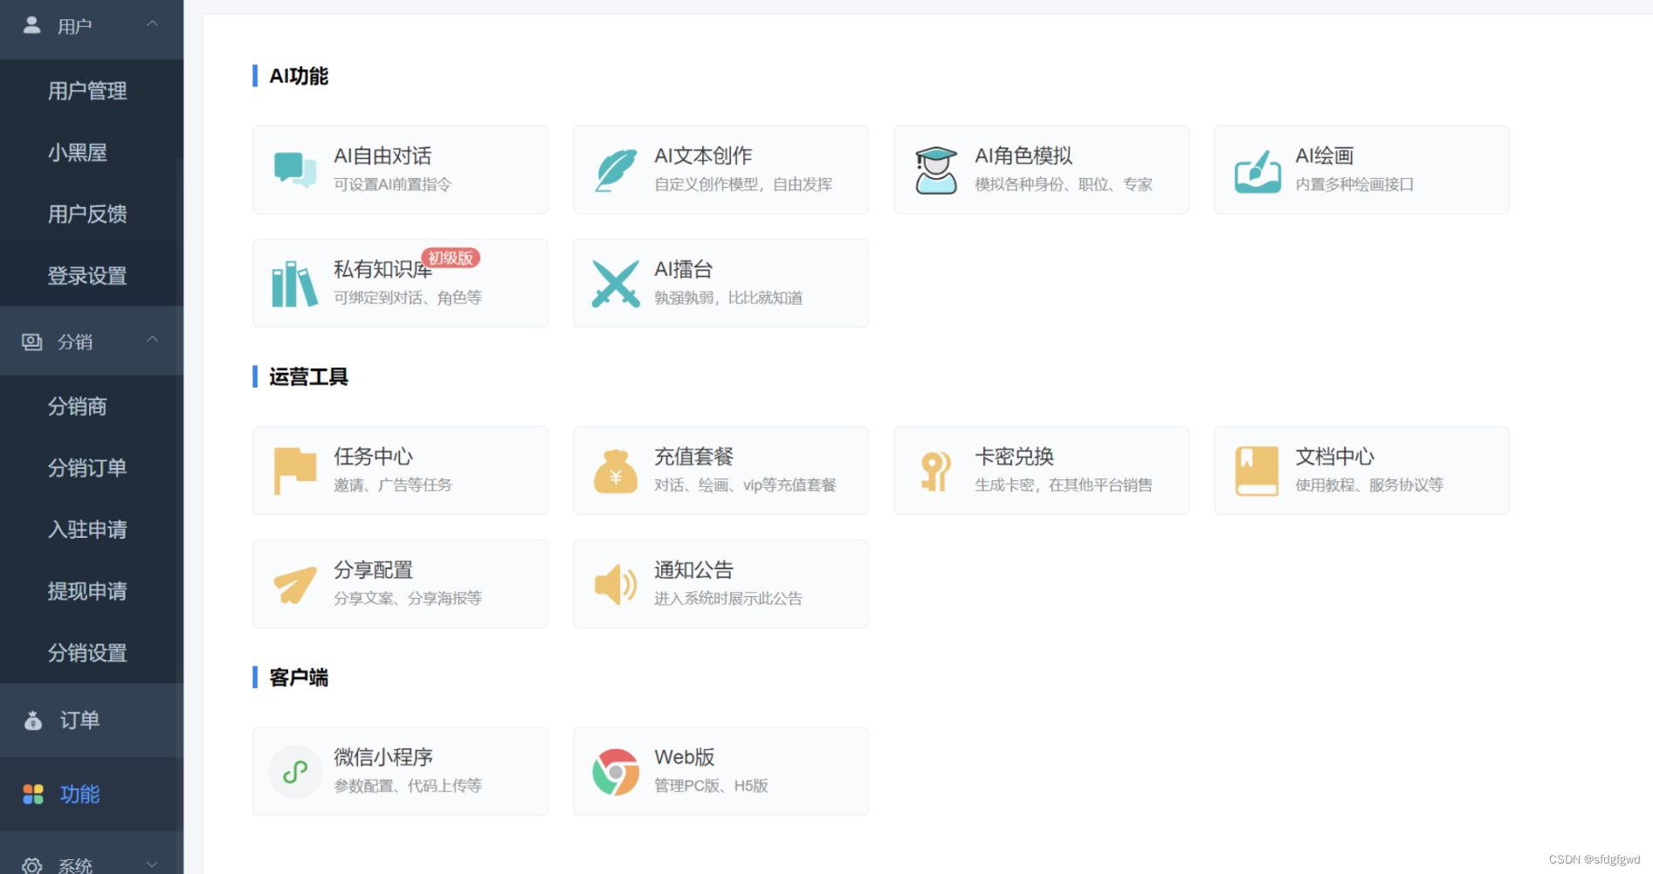This screenshot has height=874, width=1653.
Task: Click the 初级版 badge on 私有知识库
Action: click(449, 258)
